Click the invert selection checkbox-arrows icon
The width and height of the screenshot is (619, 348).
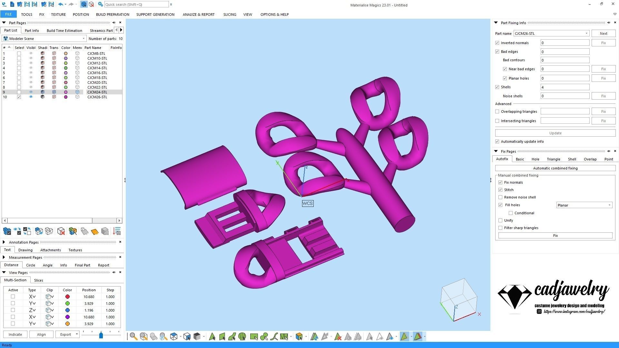[27, 231]
